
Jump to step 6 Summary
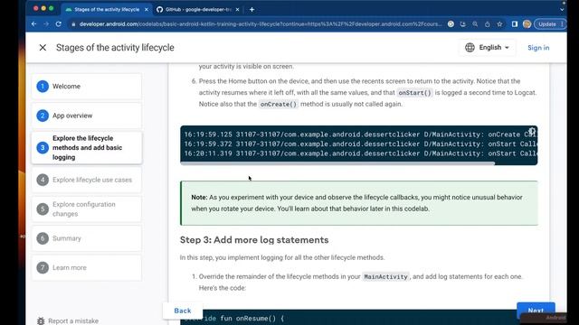click(87, 238)
